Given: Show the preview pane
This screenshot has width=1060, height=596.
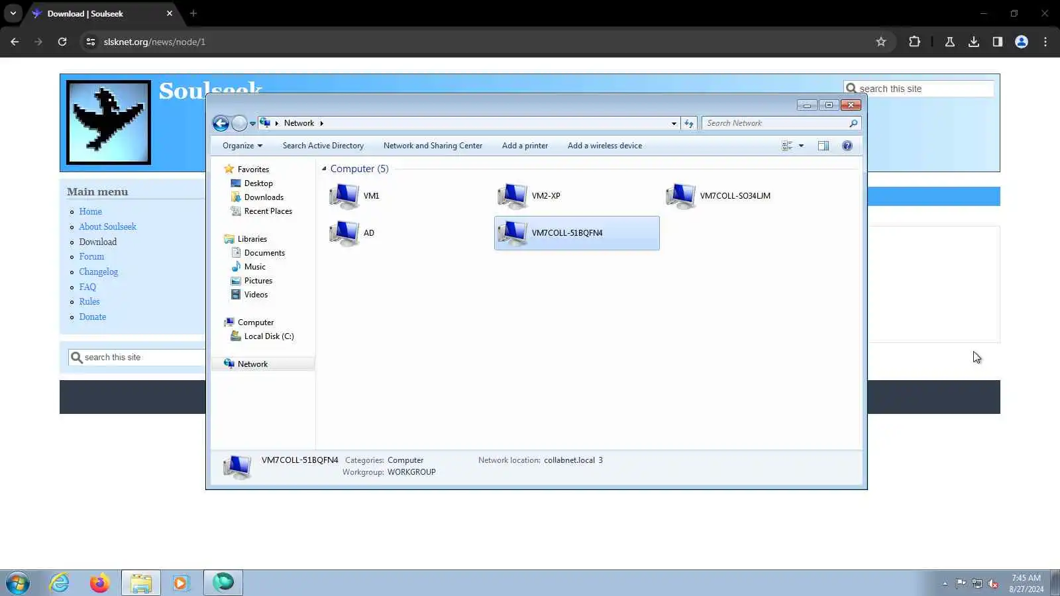Looking at the screenshot, I should point(823,146).
